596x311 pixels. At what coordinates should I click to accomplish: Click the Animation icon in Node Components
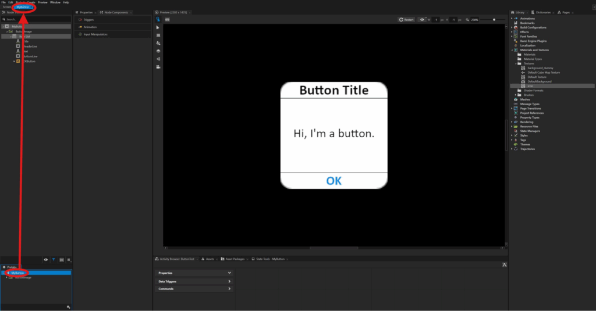(80, 27)
